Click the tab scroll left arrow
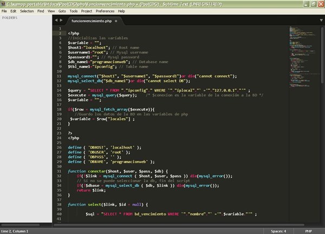 click(56, 21)
